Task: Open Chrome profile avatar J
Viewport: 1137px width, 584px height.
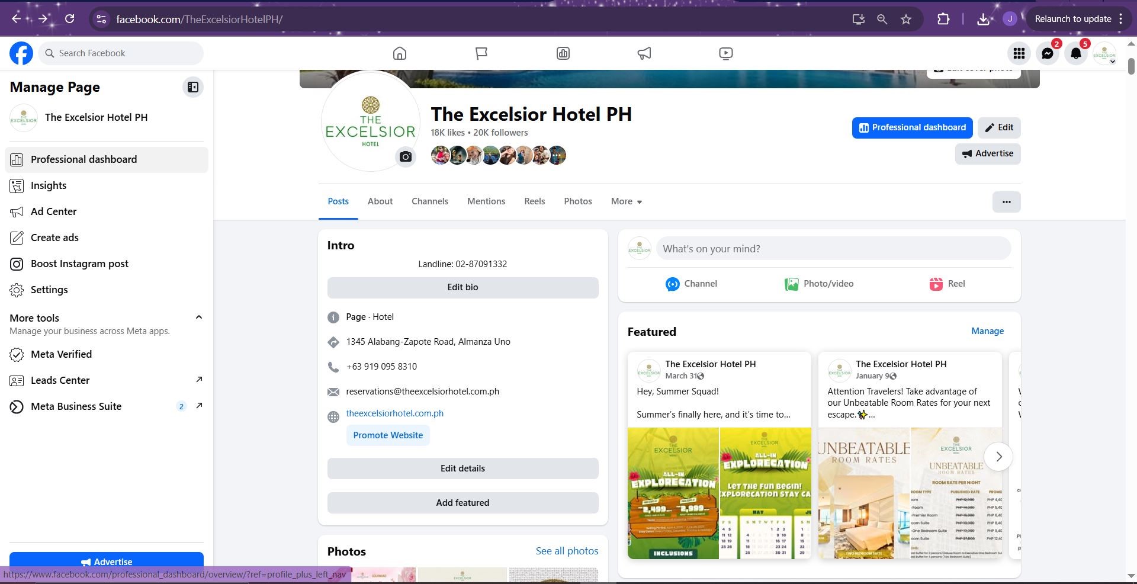Action: (1010, 19)
